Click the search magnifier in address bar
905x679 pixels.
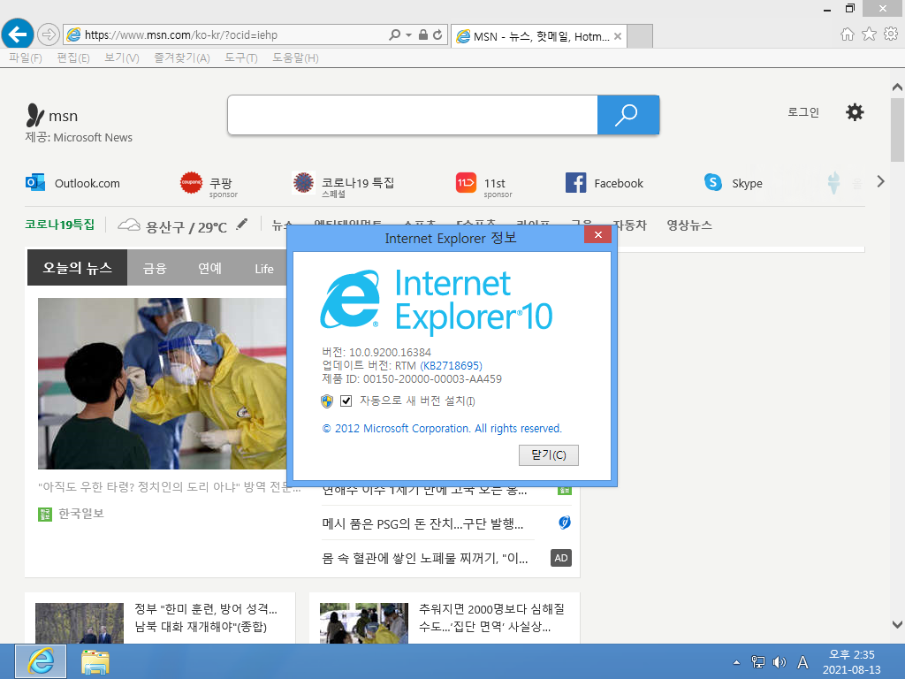click(395, 34)
